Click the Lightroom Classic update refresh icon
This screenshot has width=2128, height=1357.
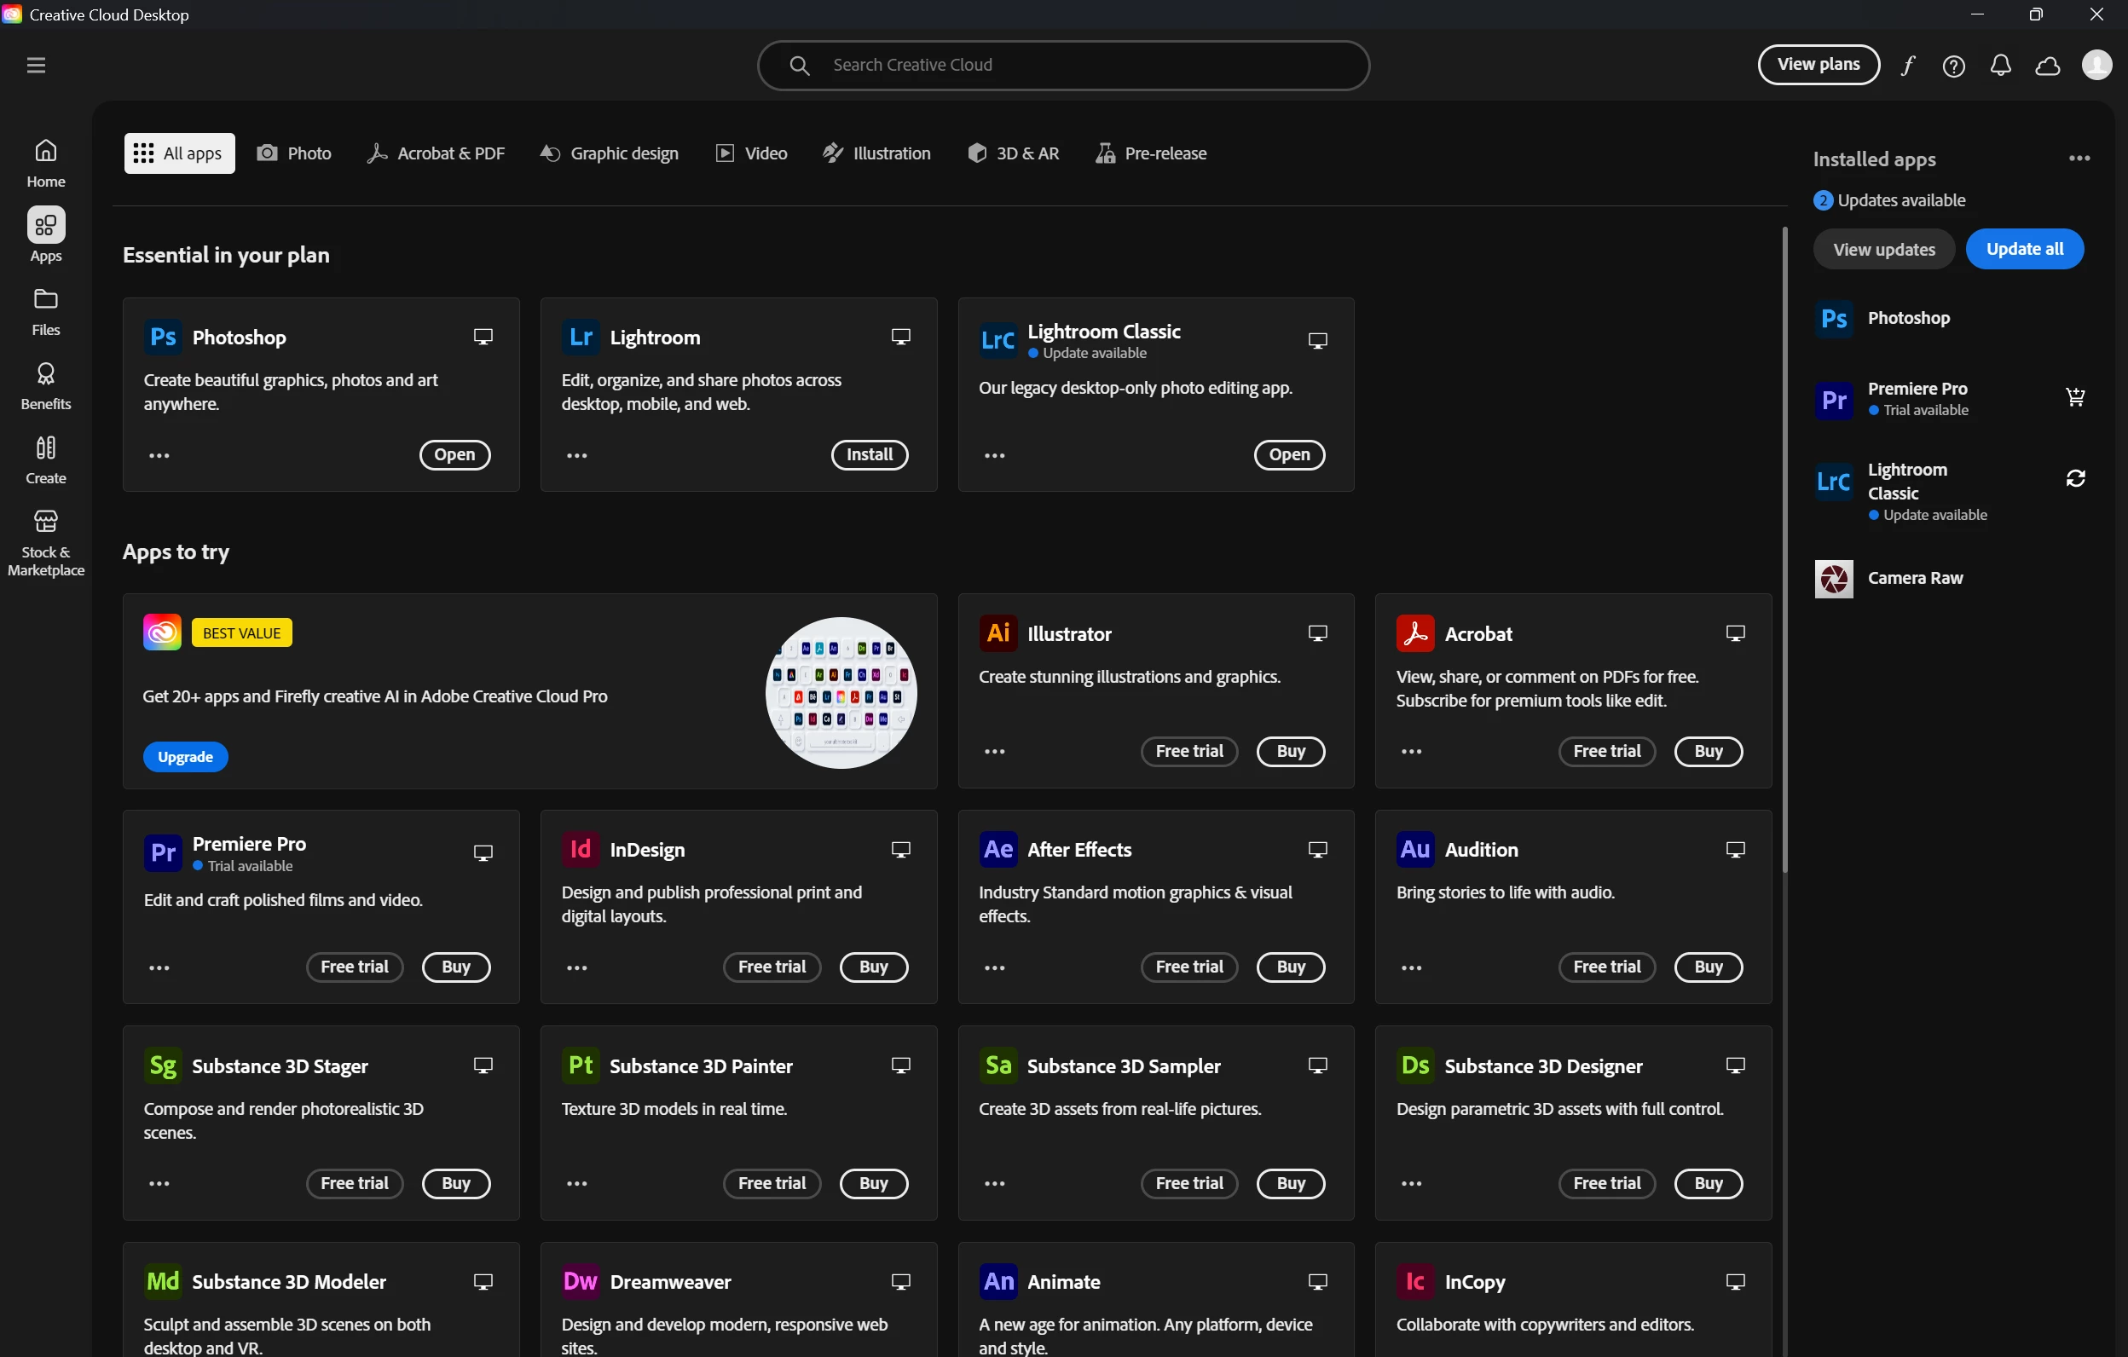[x=2075, y=478]
